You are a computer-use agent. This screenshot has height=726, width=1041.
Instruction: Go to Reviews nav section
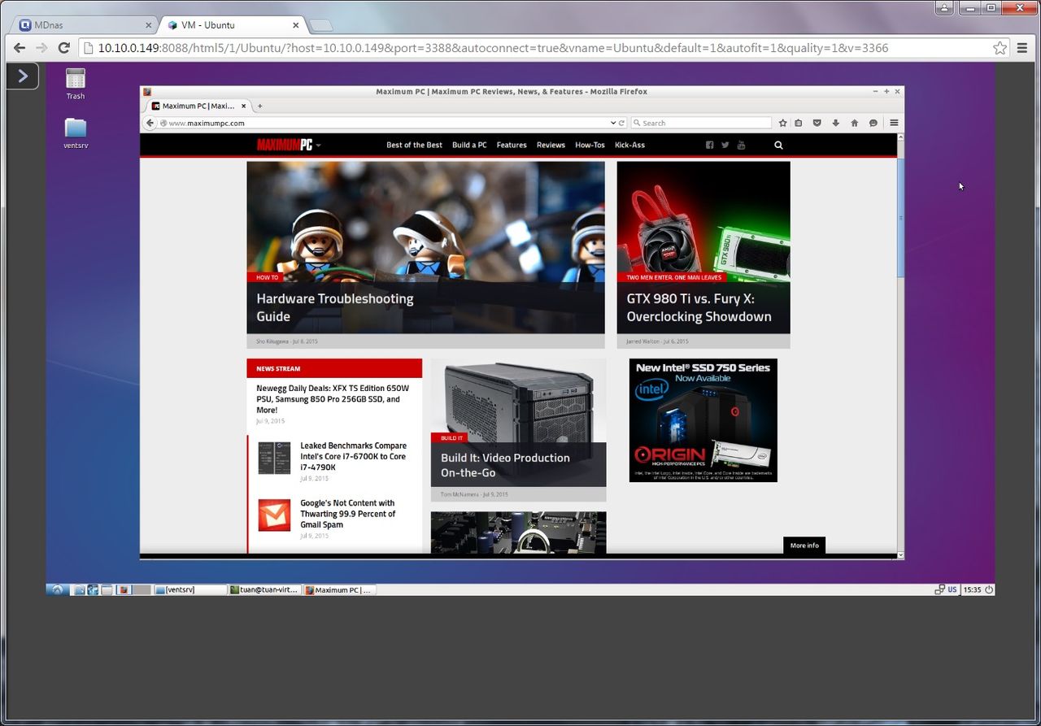click(551, 145)
